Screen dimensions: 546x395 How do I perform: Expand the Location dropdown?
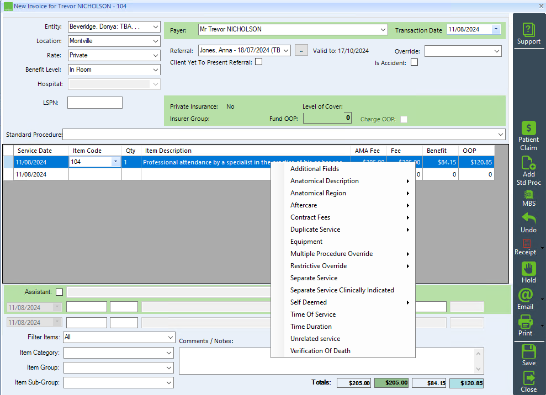point(155,41)
